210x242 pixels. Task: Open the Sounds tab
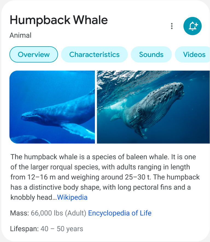(x=151, y=54)
